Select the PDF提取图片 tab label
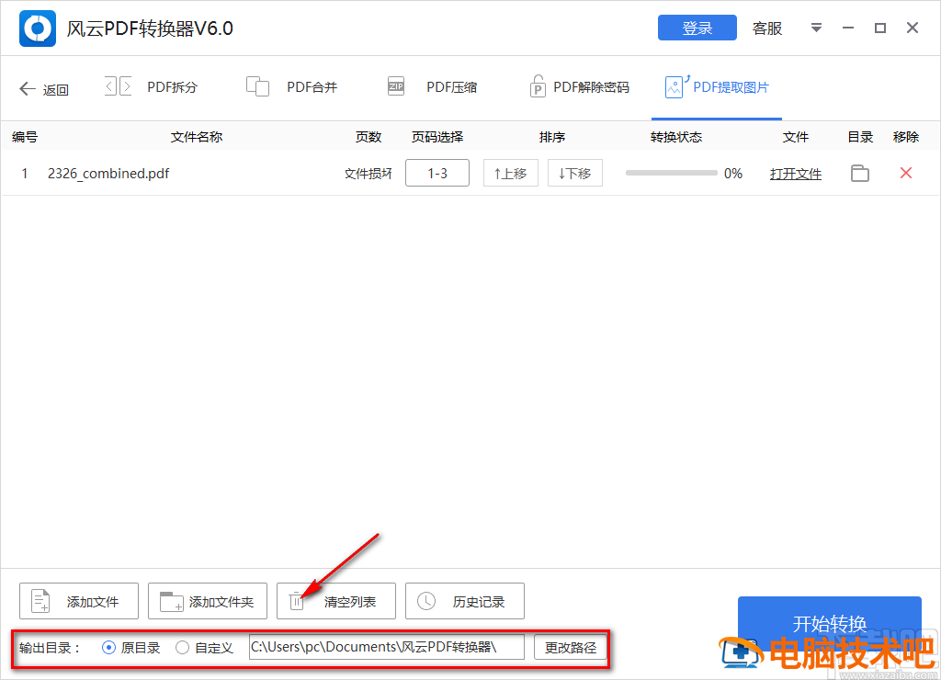The image size is (941, 680). (731, 87)
